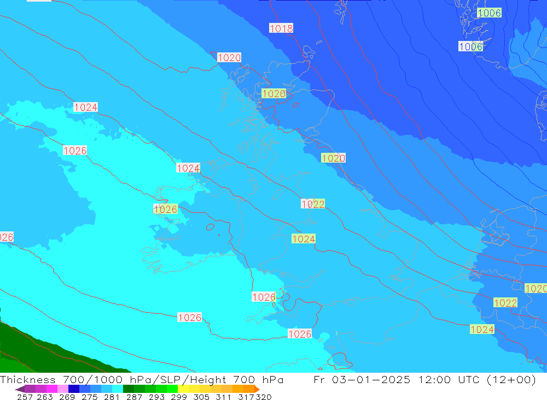
Task: Click the first yellow swatch after green
Action: tap(183, 389)
